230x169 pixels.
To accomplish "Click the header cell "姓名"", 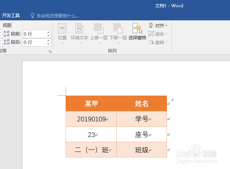I will 142,104.
